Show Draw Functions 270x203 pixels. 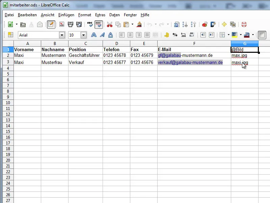point(213,24)
